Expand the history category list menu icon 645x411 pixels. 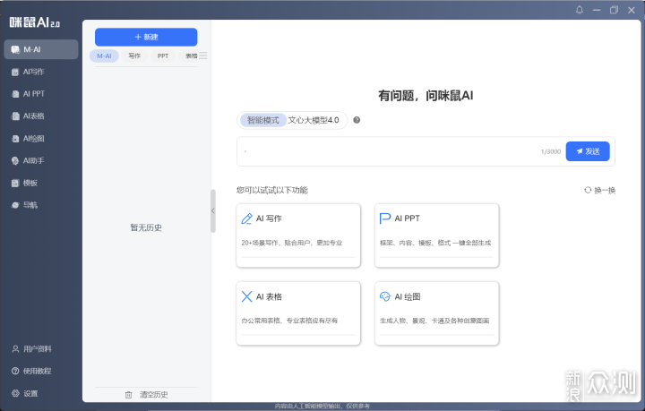[203, 56]
